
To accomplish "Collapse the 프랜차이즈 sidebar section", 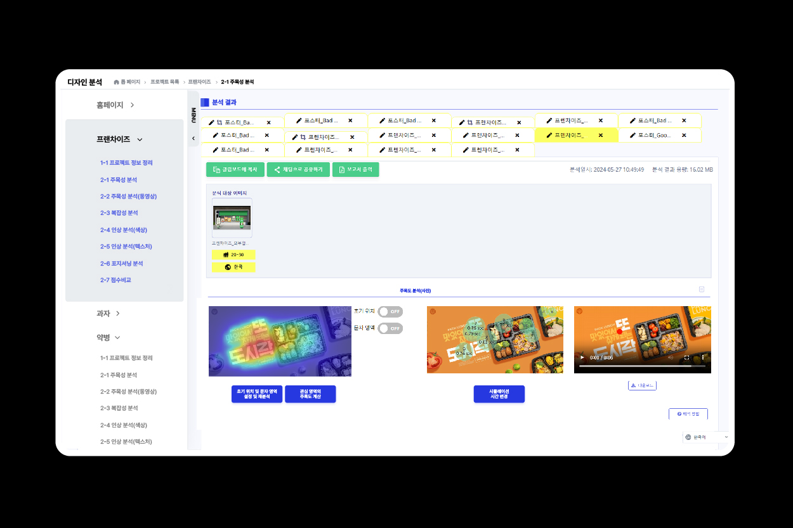I will [140, 139].
